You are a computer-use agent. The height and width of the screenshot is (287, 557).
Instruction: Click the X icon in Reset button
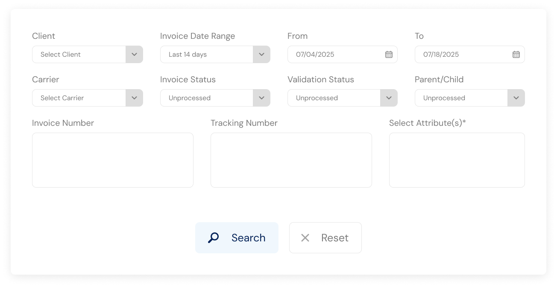pyautogui.click(x=305, y=238)
